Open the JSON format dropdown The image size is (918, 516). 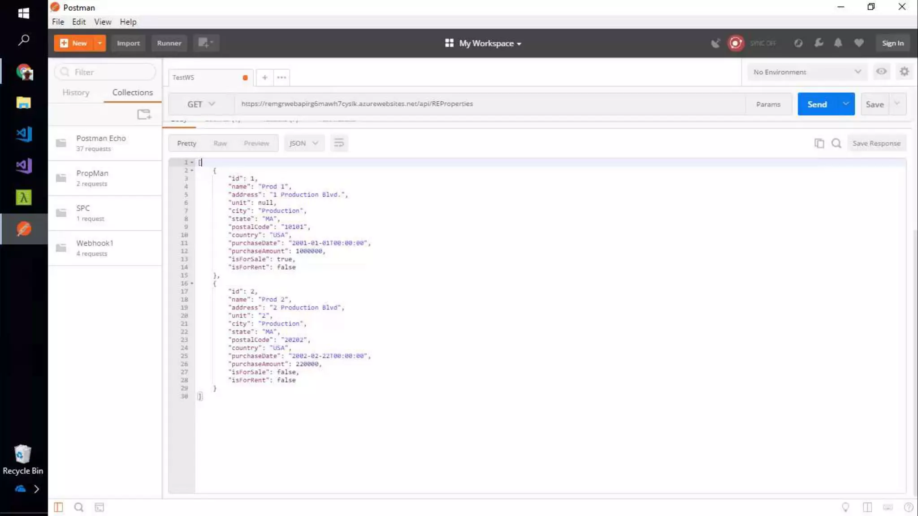point(303,143)
